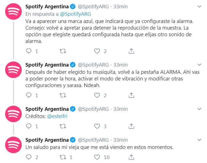Image resolution: width=207 pixels, height=163 pixels.
Task: Open the dropdown arrow on the Créditos tweet
Action: click(x=199, y=108)
